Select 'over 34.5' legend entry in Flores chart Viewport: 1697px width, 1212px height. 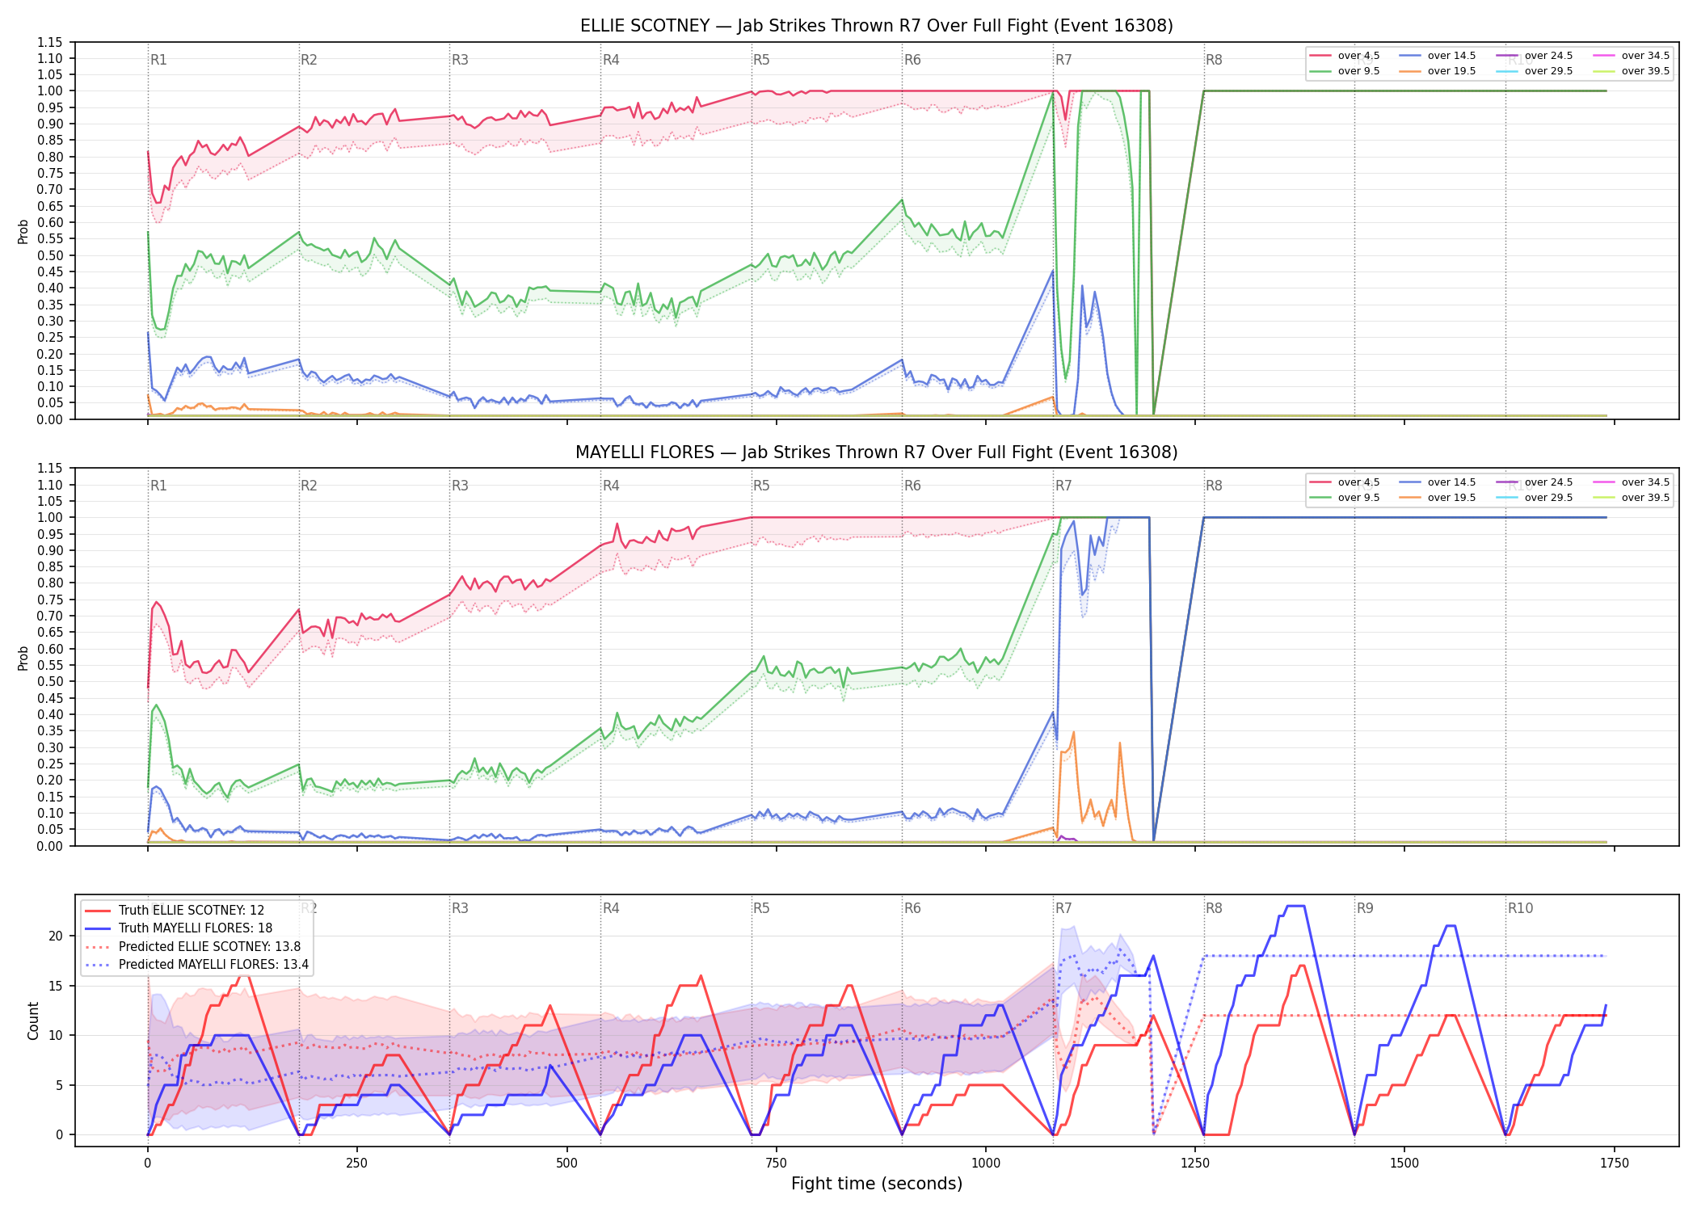(x=1632, y=482)
